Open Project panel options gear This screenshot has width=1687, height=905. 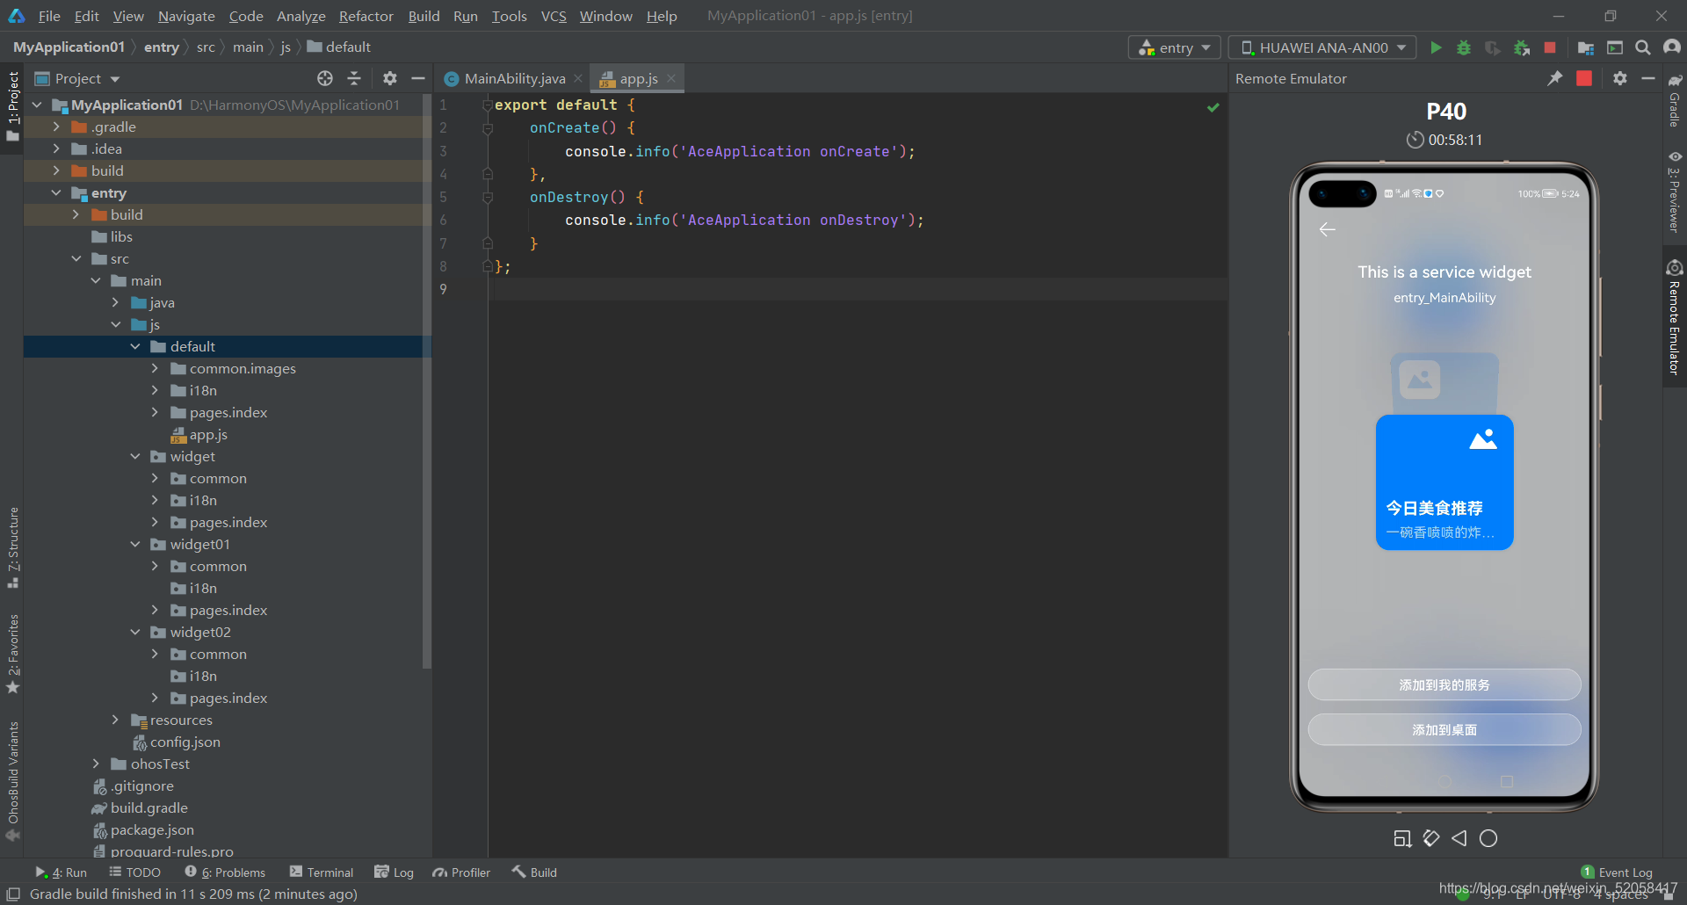tap(390, 78)
